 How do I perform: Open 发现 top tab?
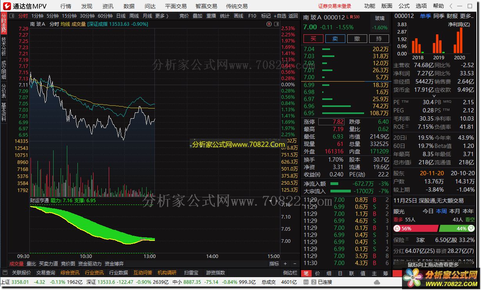[87, 6]
